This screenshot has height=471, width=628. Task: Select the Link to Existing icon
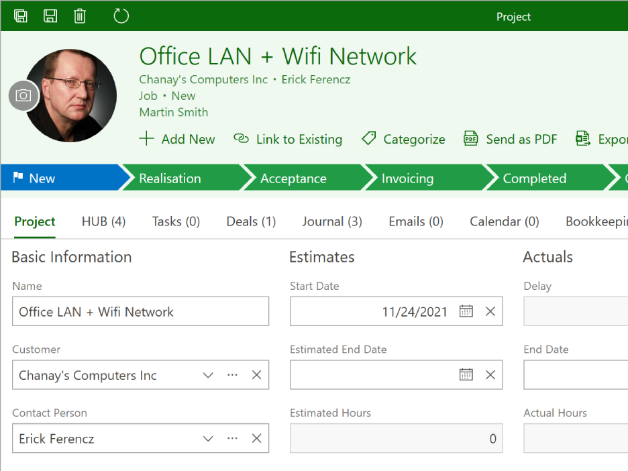tap(241, 139)
